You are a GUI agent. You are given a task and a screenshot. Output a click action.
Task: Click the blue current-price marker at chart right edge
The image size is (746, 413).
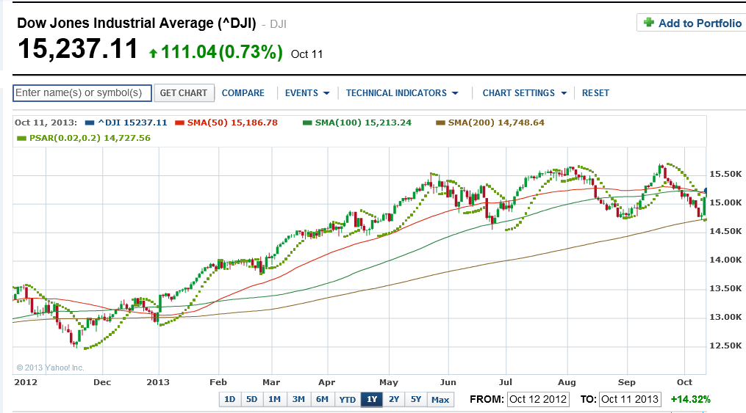706,190
